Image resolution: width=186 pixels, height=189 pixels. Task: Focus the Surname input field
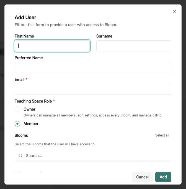coord(134,46)
